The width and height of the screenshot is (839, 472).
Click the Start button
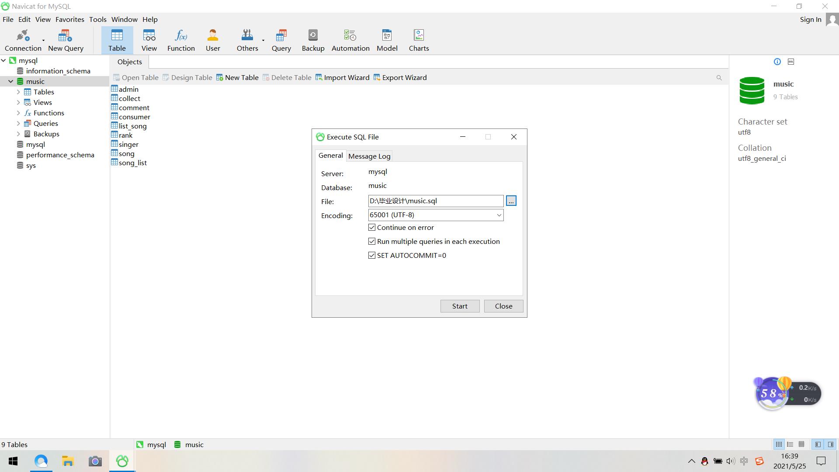[459, 305]
